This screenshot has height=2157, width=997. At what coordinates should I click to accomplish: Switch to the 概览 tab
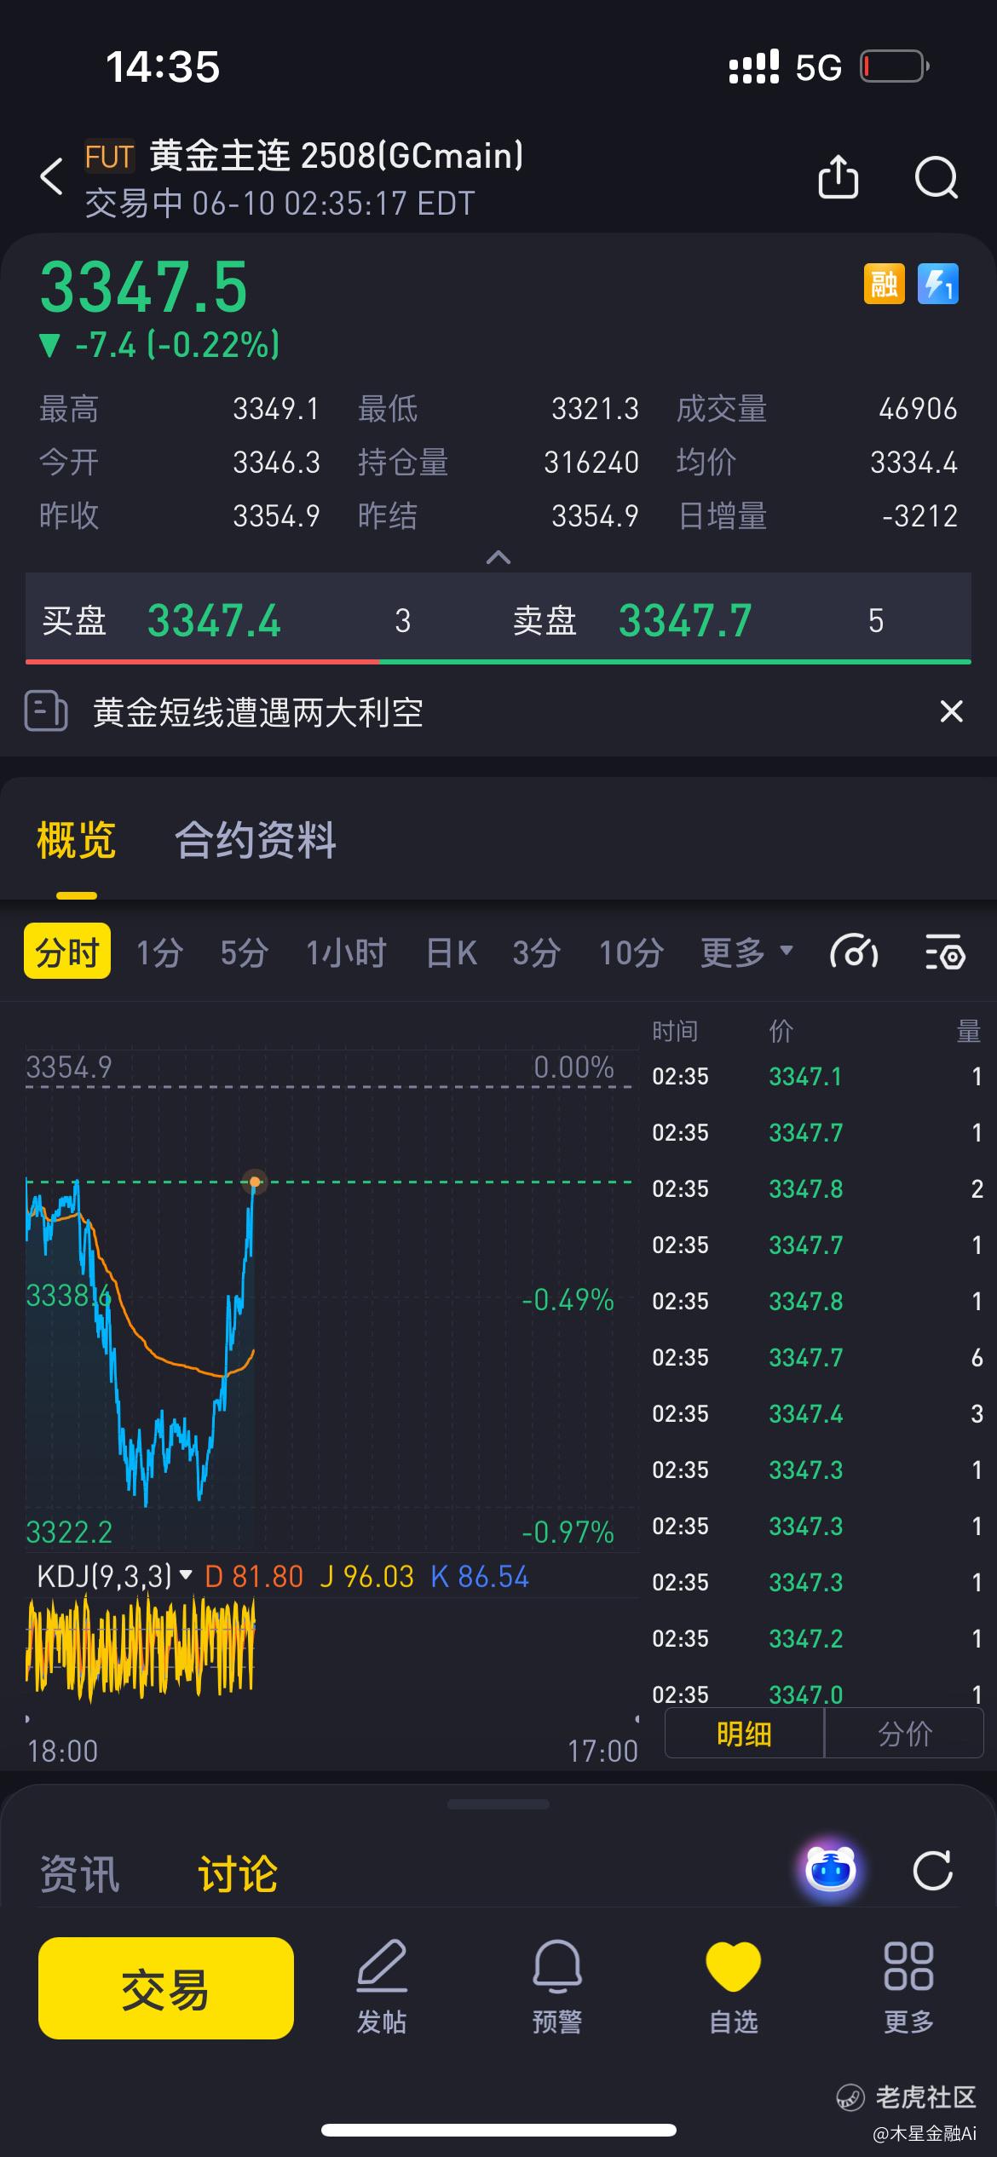(x=77, y=840)
